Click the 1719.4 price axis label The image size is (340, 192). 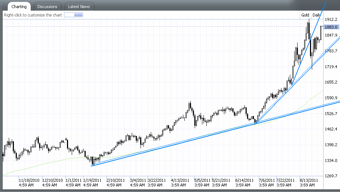point(331,67)
